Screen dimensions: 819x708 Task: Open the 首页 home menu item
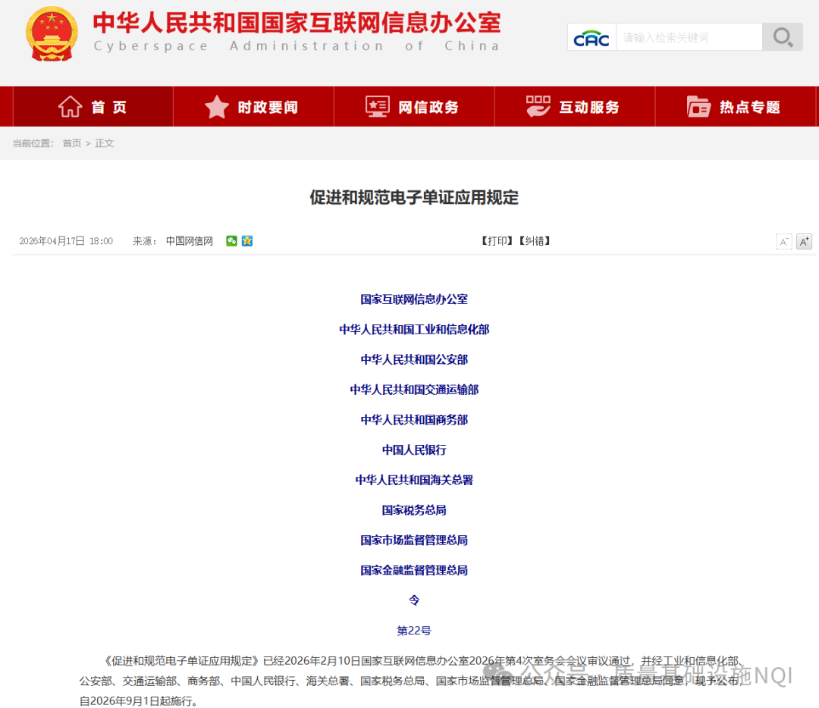[x=93, y=107]
